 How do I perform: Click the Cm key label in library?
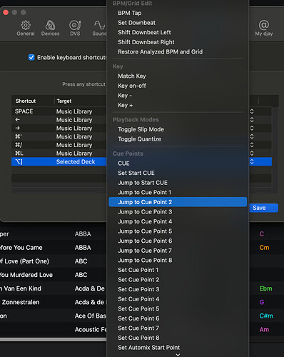click(x=264, y=248)
